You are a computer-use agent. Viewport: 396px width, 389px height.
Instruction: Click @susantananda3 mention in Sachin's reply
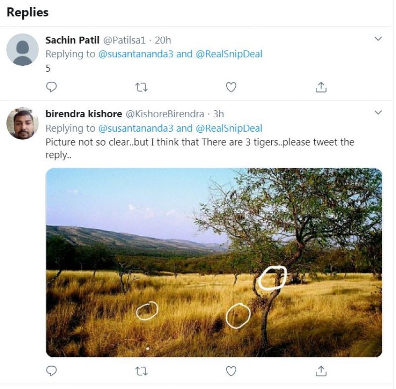(136, 54)
